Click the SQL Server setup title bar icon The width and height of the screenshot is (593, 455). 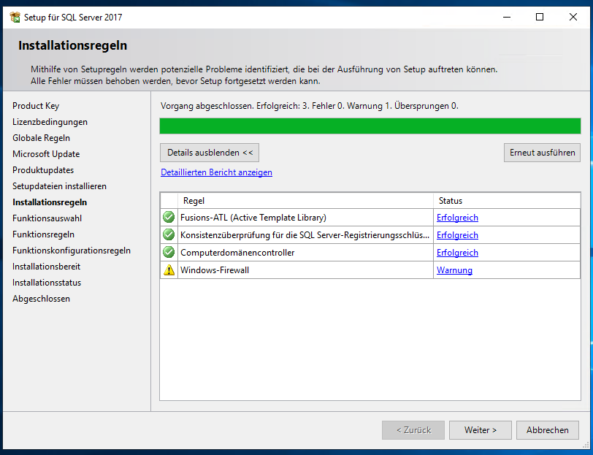pyautogui.click(x=15, y=17)
